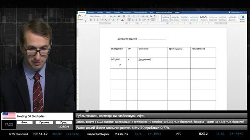
Task: Click the horizontal ruler above the page
Action: pos(163,23)
